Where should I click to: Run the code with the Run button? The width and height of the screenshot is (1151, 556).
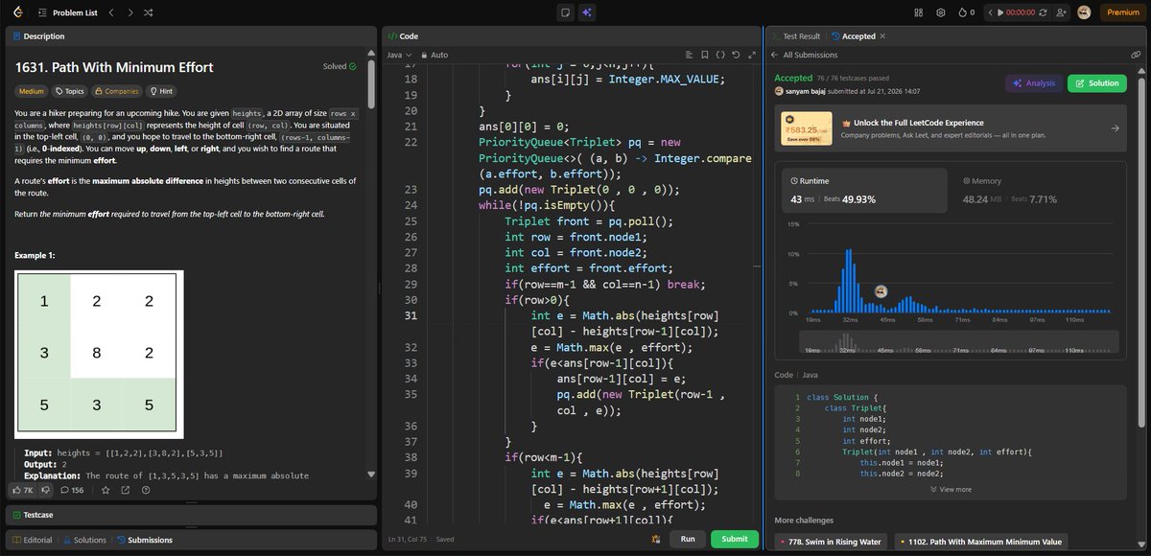pos(688,539)
